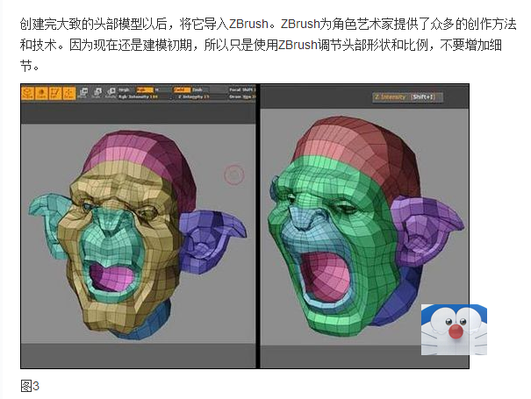531x399 pixels.
Task: Toggle the orange Rgb button
Action: tap(144, 90)
